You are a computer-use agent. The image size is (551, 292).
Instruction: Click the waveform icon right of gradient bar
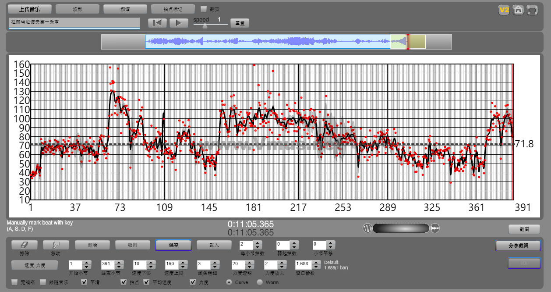pos(435,228)
